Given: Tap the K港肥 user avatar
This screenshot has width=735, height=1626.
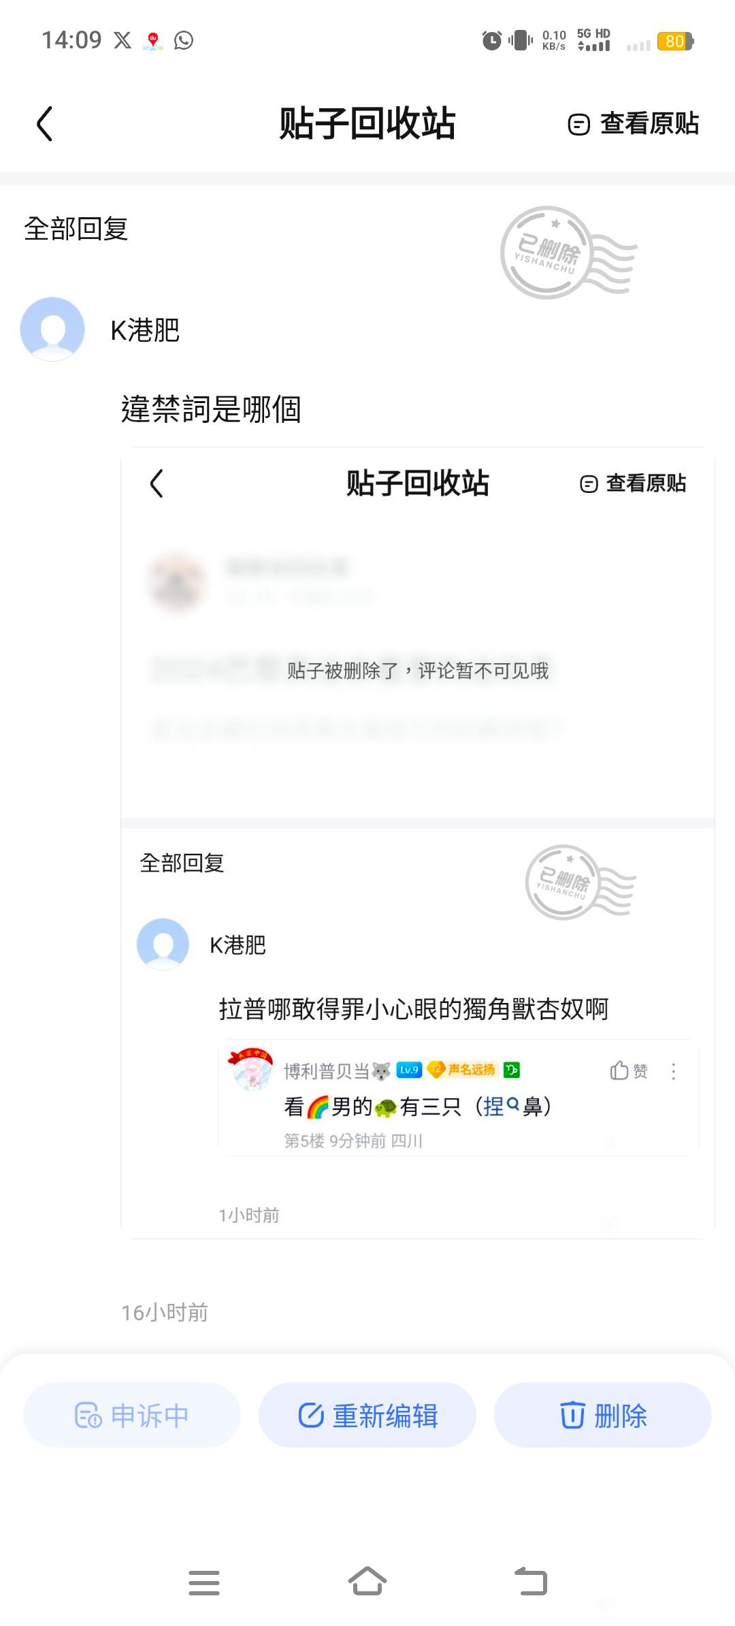Looking at the screenshot, I should pyautogui.click(x=52, y=330).
